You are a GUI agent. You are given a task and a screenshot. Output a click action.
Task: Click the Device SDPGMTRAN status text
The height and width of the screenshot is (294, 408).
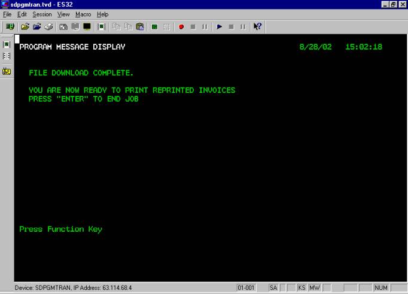73,288
